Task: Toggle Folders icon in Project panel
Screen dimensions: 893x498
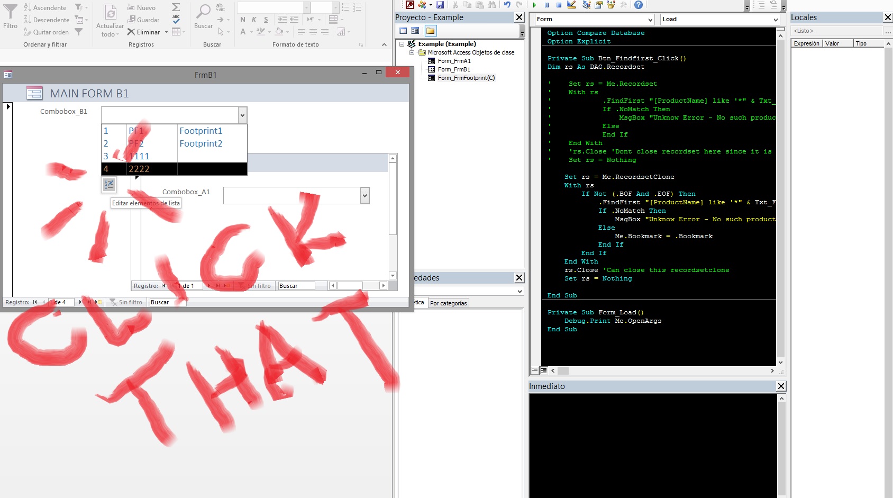Action: pyautogui.click(x=430, y=31)
